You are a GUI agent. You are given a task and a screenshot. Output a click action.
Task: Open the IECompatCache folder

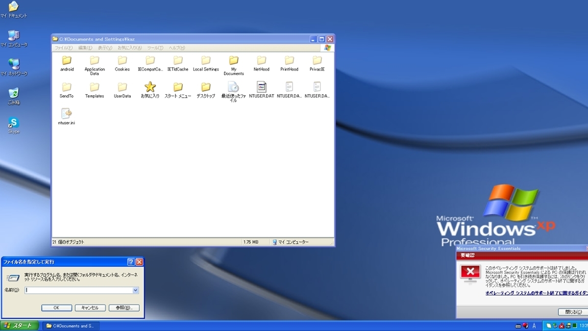150,63
